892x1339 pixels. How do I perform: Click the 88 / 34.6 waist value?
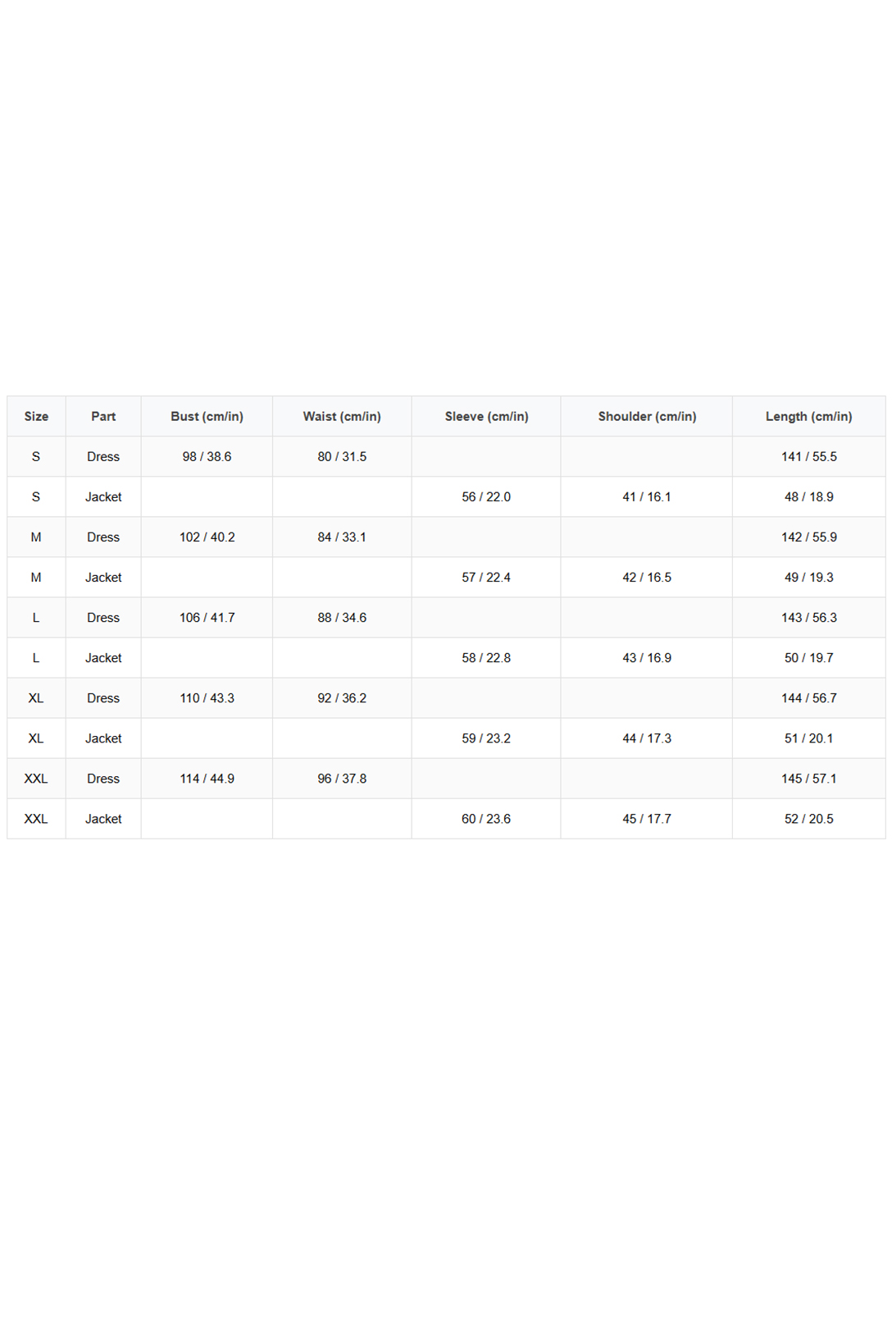point(342,617)
